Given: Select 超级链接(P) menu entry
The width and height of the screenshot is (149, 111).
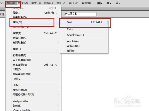Looking at the screenshot, I should click(33, 55).
